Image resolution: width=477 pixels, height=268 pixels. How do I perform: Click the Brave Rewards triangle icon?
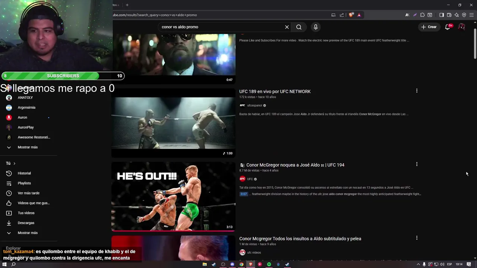click(x=359, y=15)
